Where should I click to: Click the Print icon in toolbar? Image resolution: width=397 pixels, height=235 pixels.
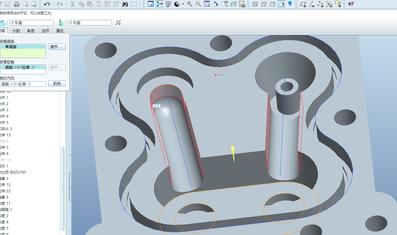(17, 4)
